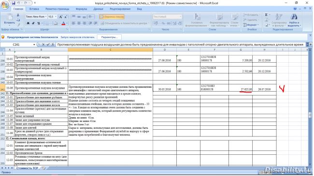
Task: Decrease the font size with the small A
Action: click(x=66, y=17)
